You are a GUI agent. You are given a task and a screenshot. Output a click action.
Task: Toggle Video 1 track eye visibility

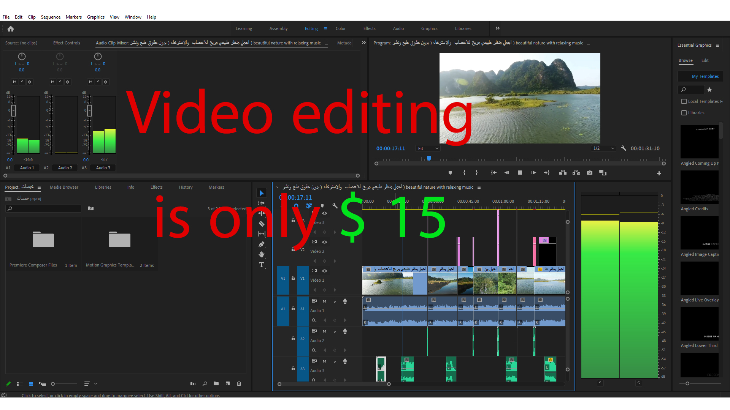point(325,271)
